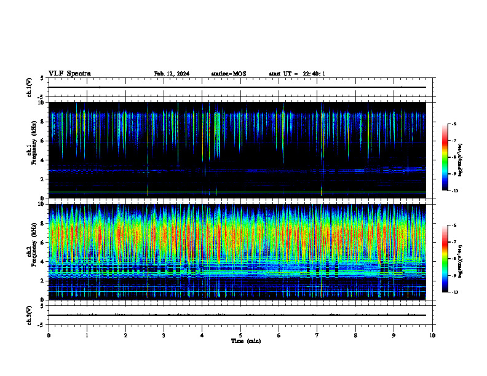Click the time axis tick label "10"
Viewport: 487px width, 376px height.
point(432,335)
